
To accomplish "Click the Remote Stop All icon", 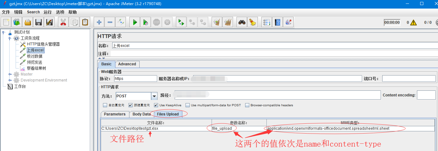I will pos(192,22).
